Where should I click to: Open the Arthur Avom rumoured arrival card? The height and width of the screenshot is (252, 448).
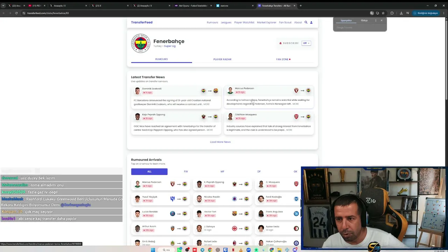(x=161, y=229)
